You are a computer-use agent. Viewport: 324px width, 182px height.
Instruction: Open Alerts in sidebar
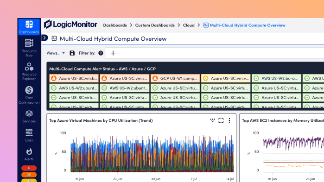click(29, 154)
